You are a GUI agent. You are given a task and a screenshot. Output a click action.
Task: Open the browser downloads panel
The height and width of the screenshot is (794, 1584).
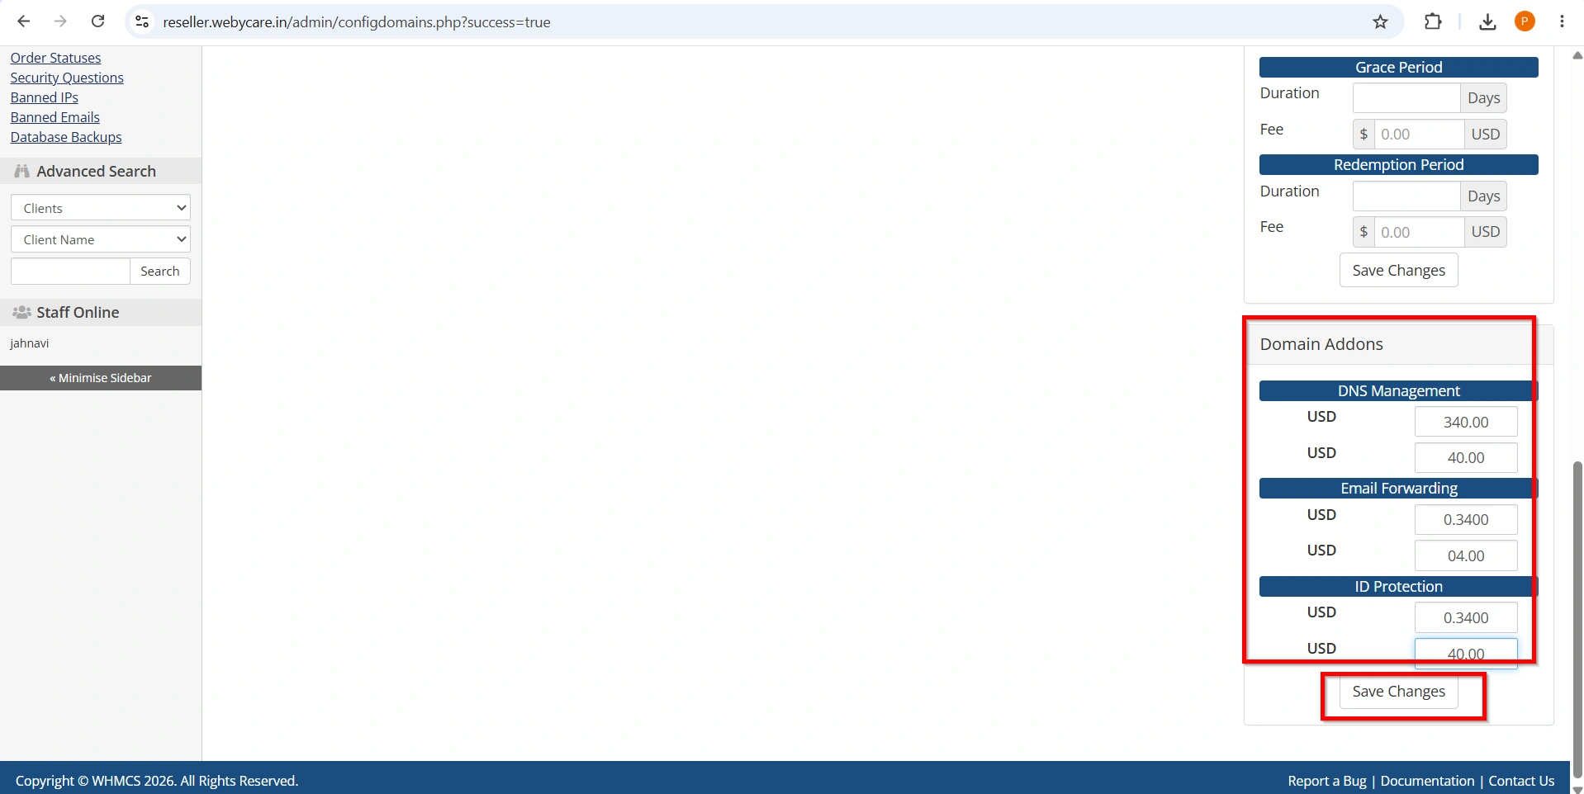[x=1487, y=21]
